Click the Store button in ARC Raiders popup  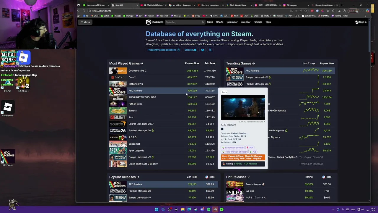pos(224,92)
